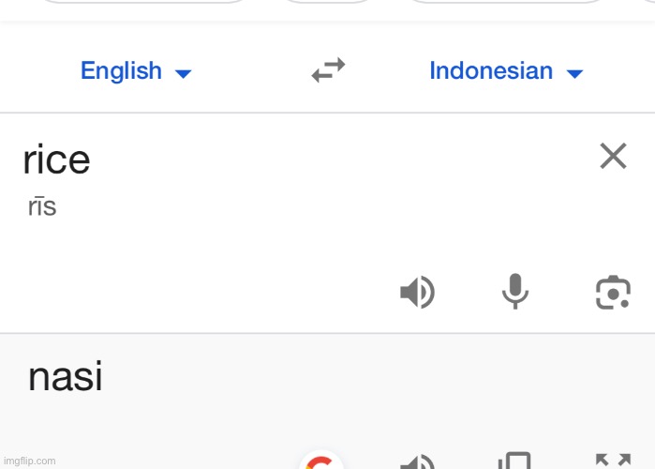This screenshot has width=655, height=469.
Task: Click the cut-off pill button above English
Action: pos(144,2)
